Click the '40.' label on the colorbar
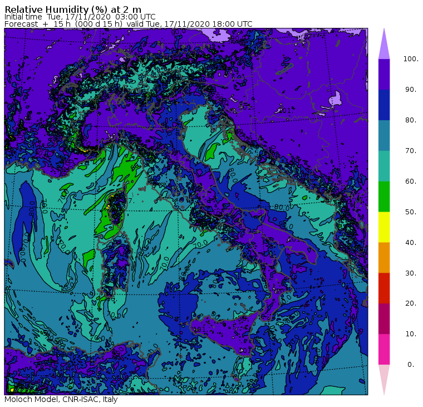Screen dimensions: 423x407 pos(411,242)
